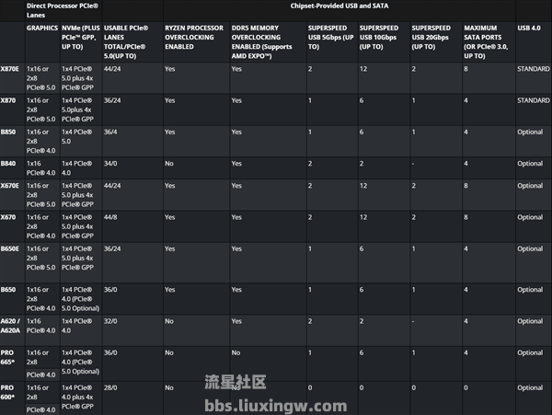Click the X870 row header
This screenshot has width=552, height=415.
coord(8,100)
